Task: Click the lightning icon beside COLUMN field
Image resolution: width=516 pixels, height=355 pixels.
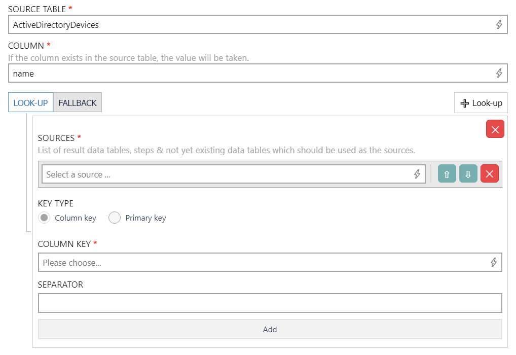Action: 499,73
